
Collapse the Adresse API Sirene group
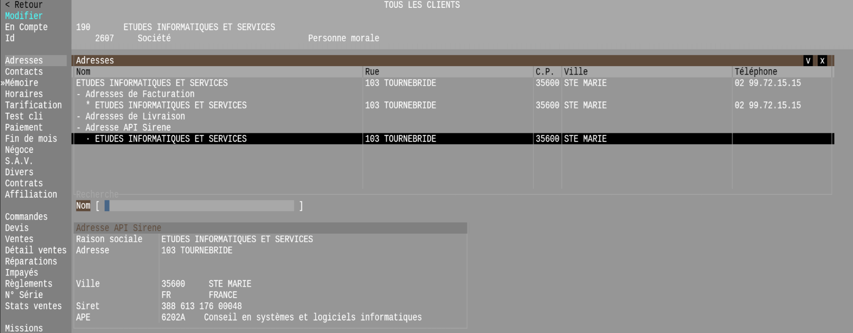[123, 127]
